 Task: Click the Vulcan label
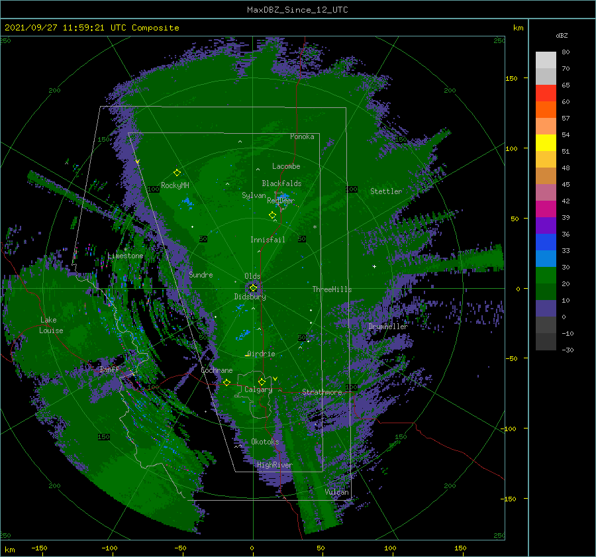(336, 492)
